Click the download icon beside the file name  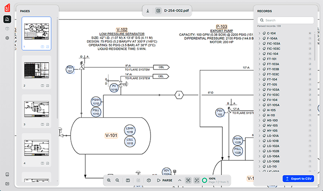147,10
